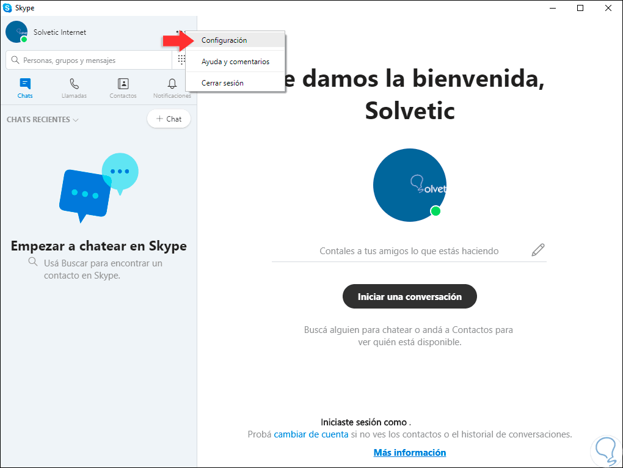Switch to the Llamadas tab
Screen dimensions: 623x468
(75, 88)
